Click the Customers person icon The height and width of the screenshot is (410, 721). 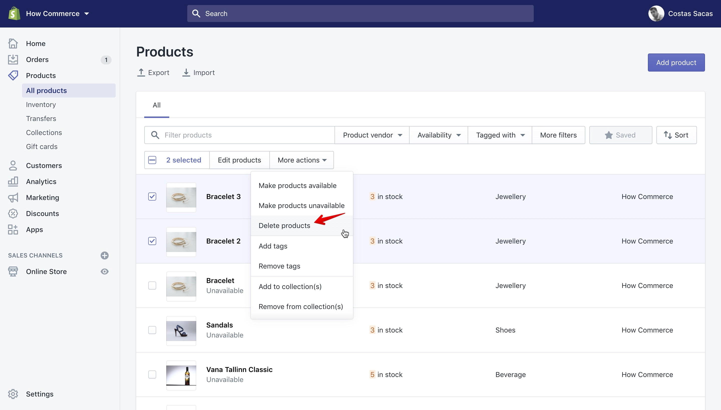(x=13, y=165)
